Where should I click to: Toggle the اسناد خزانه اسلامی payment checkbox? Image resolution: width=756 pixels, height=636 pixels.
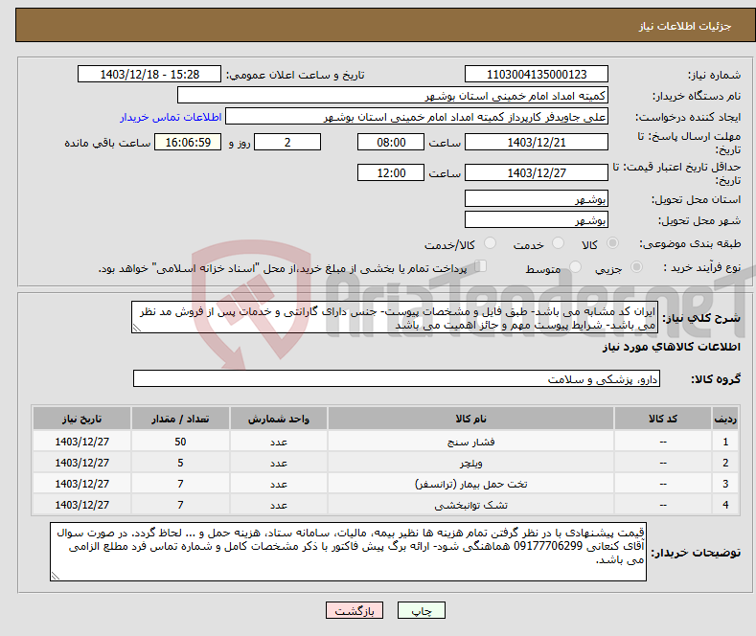480,266
